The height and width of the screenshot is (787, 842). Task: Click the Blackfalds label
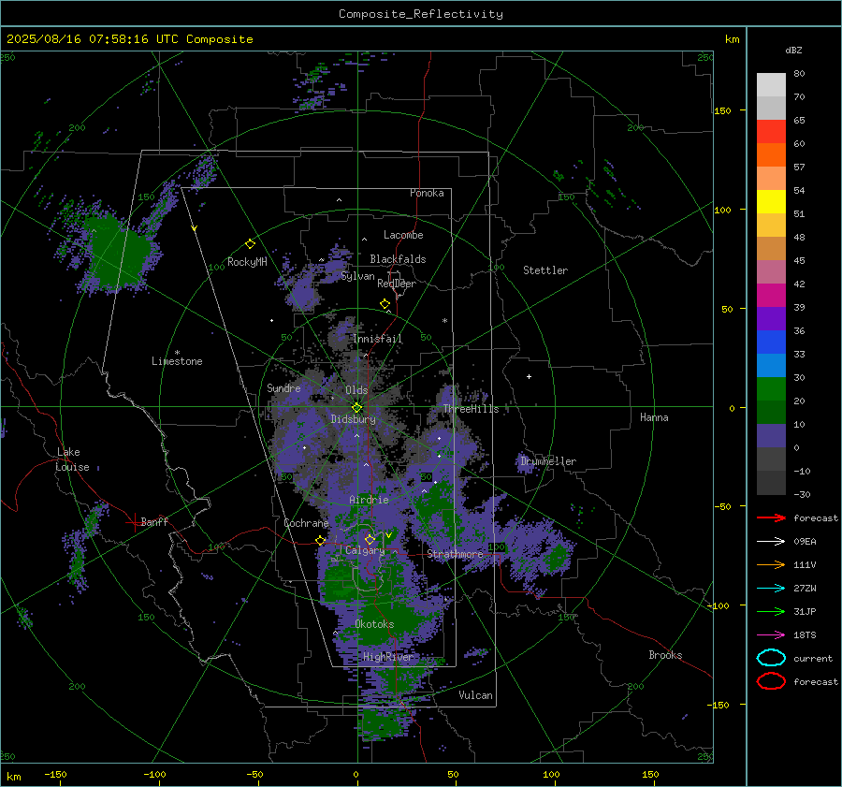[398, 259]
